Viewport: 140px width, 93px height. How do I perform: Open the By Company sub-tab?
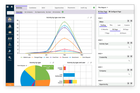(29, 12)
